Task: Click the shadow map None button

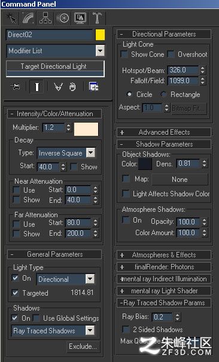Action: point(180,180)
